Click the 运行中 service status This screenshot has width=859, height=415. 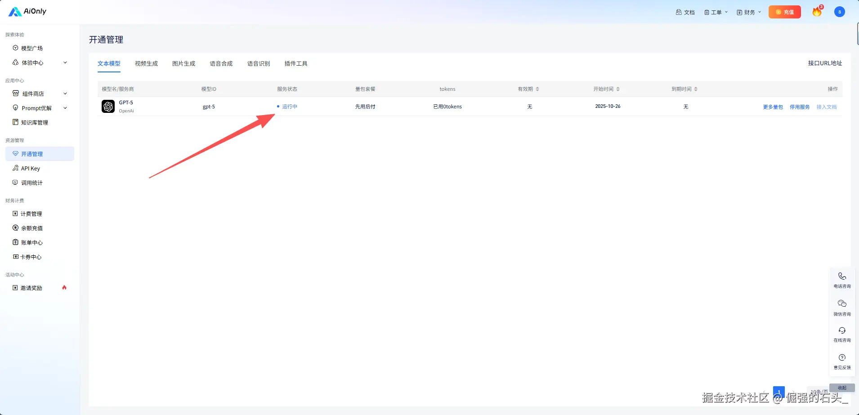(x=287, y=107)
